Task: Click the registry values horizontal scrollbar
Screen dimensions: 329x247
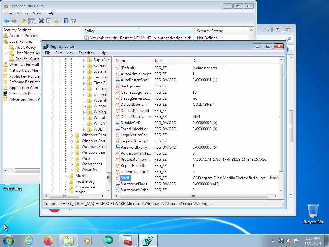Action: pyautogui.click(x=194, y=196)
